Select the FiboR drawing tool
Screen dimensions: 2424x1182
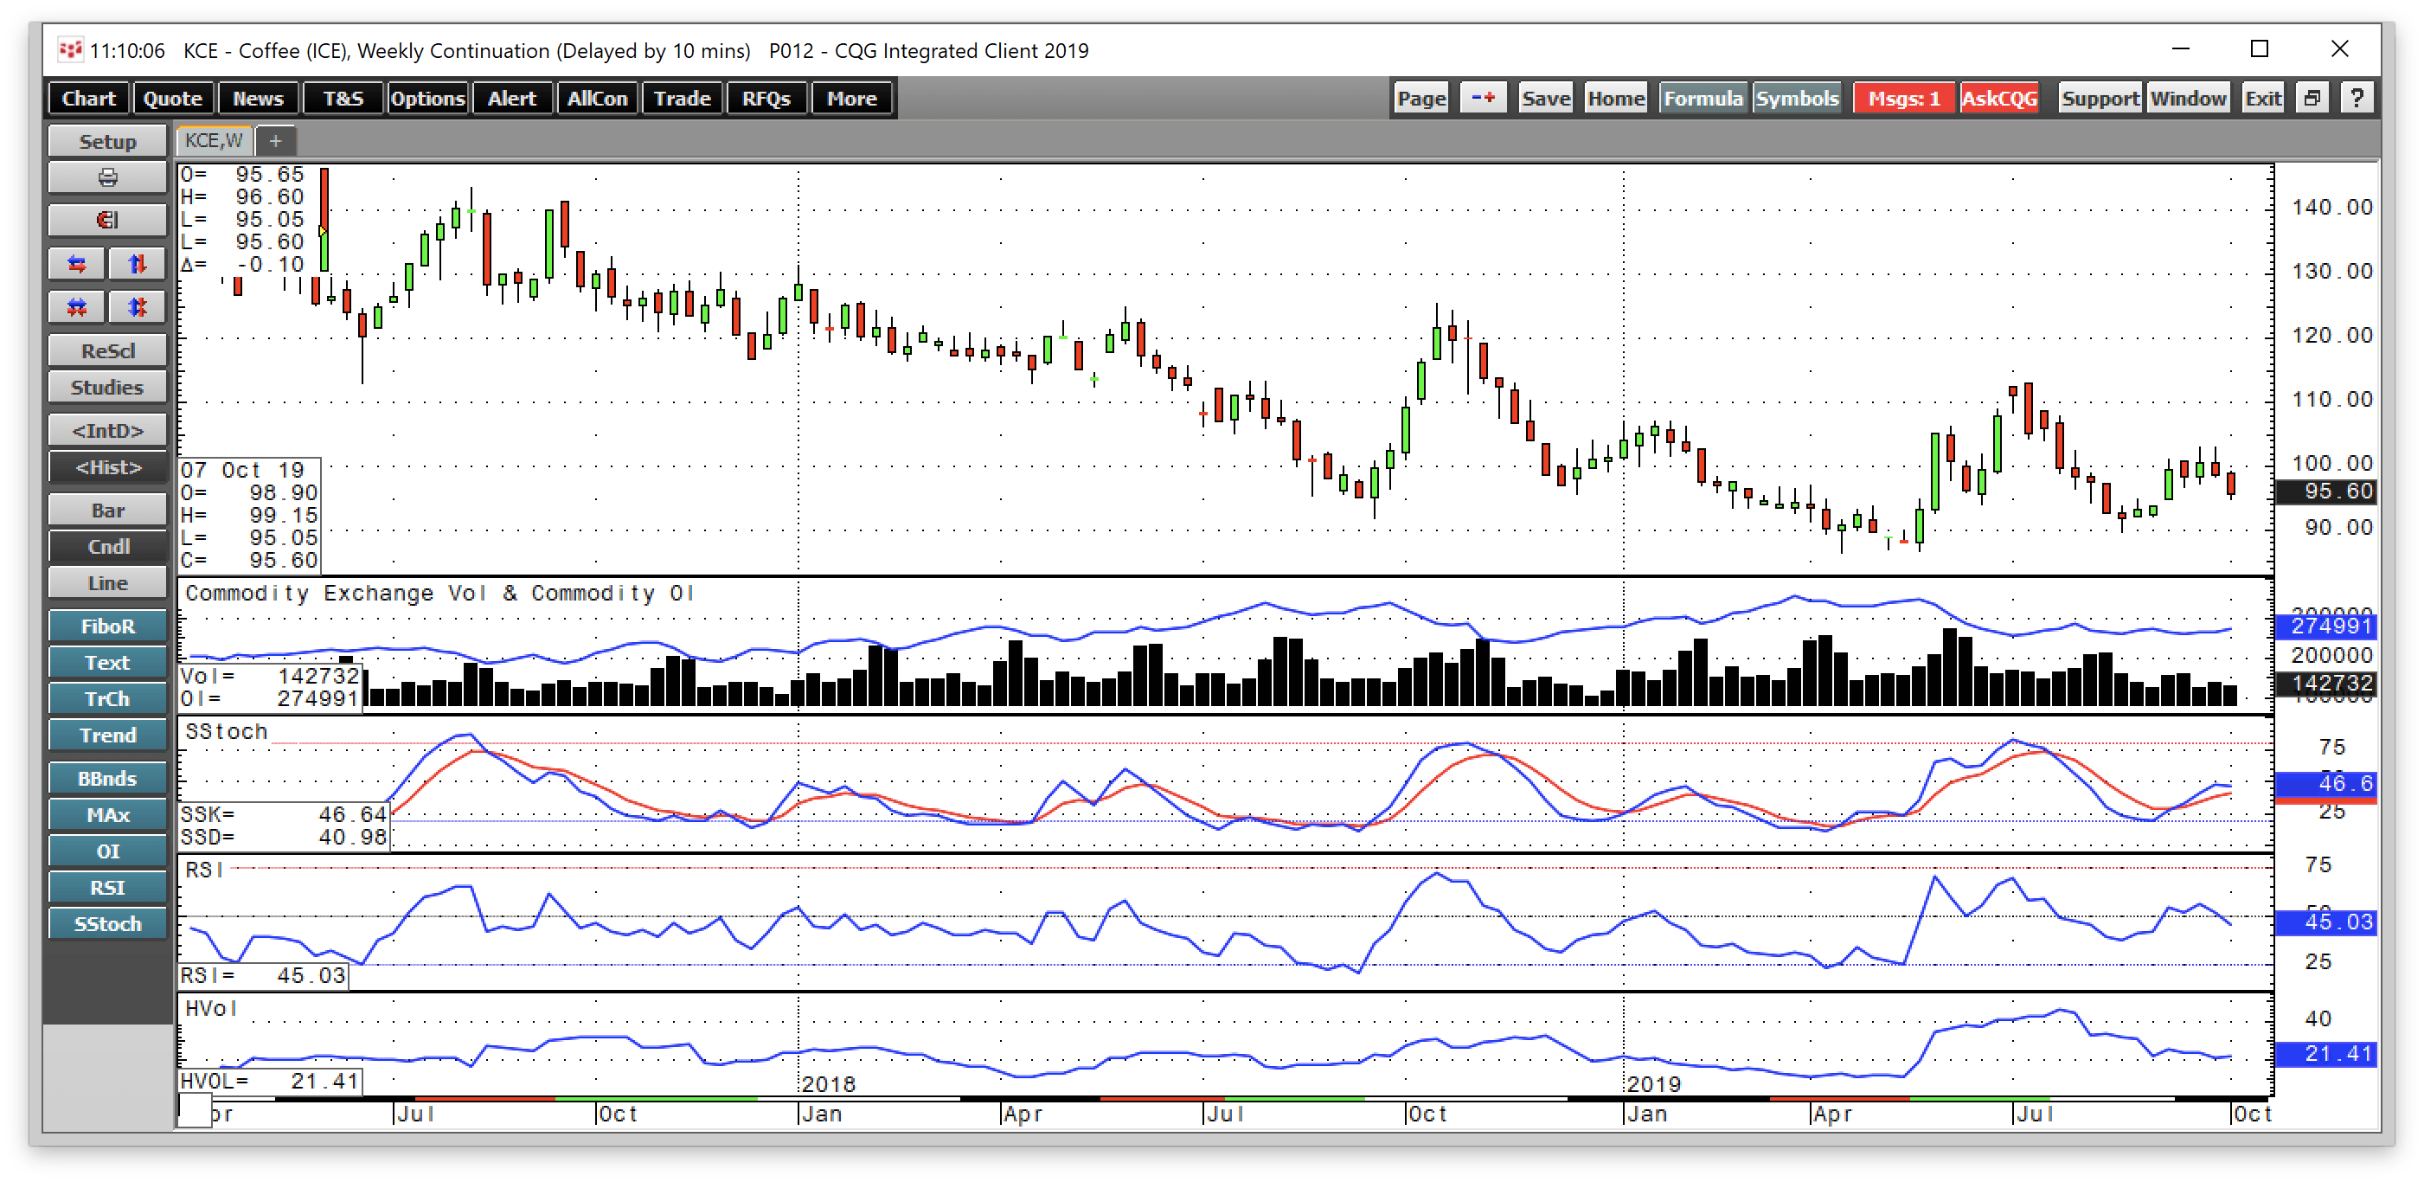[107, 626]
